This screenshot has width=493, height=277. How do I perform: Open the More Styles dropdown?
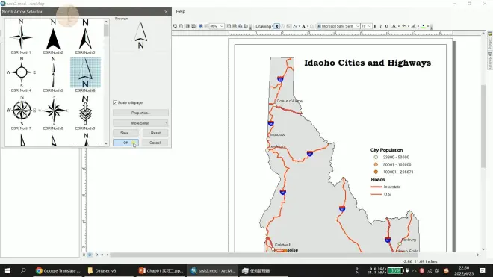(x=140, y=123)
